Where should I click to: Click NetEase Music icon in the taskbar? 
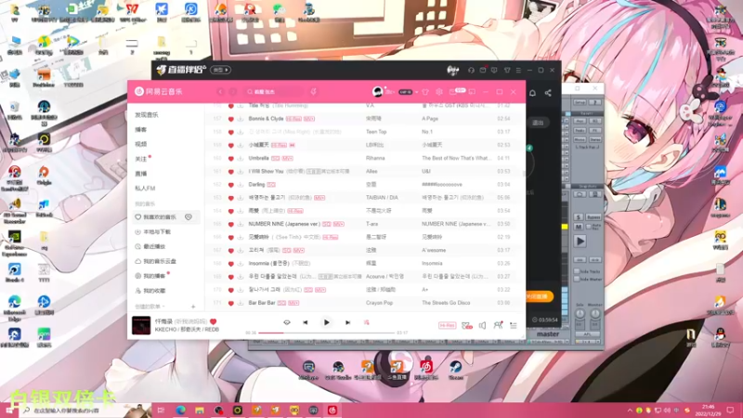point(332,410)
